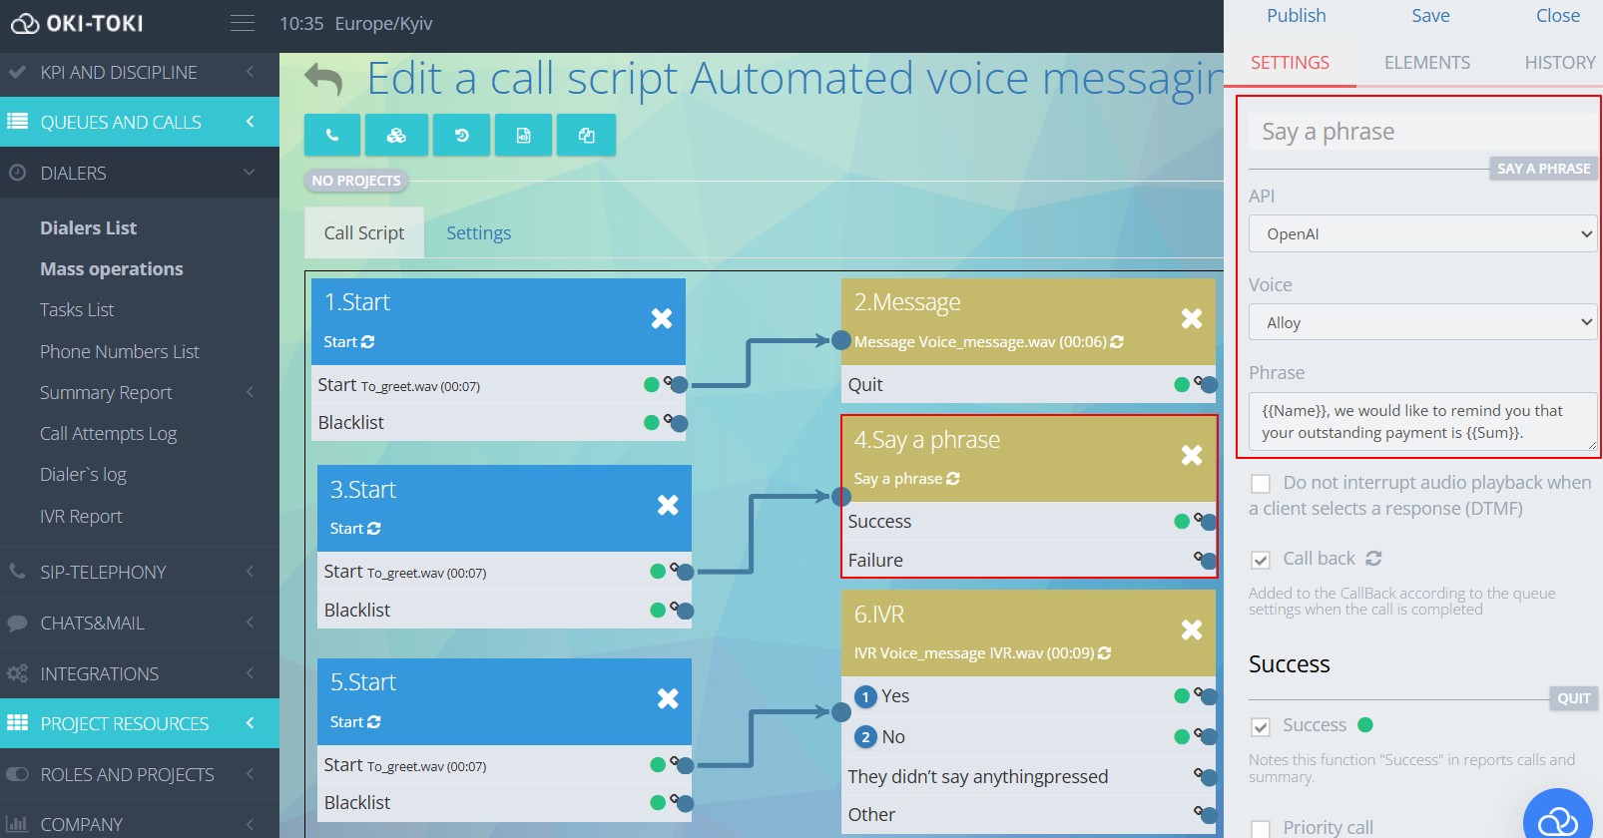Check 'Do not interrupt audio playback' box
Viewport: 1603px width, 838px height.
(1261, 484)
